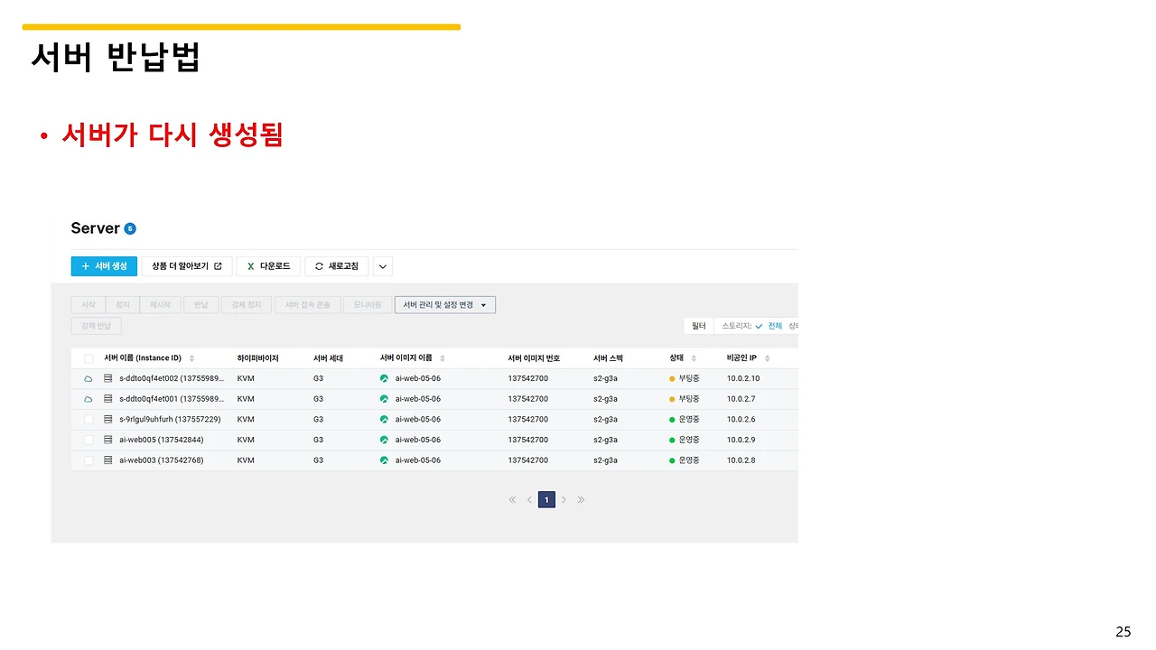Go to last page with double-right arrow

click(x=581, y=500)
